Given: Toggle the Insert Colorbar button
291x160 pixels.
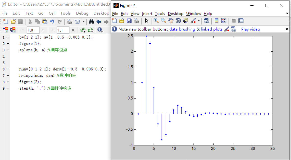Looking at the screenshot, I should pos(216,21).
